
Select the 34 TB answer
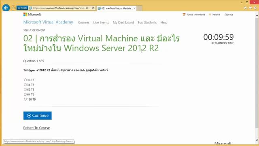25,85
